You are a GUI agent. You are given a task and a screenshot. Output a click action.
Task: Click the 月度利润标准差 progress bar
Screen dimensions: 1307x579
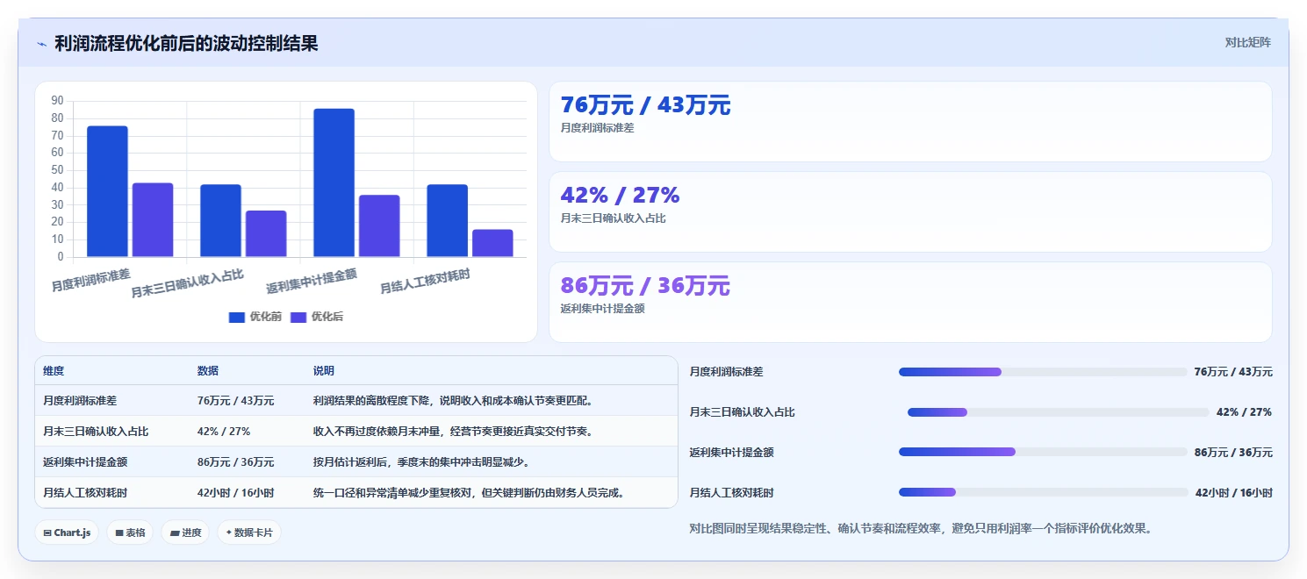(1042, 372)
